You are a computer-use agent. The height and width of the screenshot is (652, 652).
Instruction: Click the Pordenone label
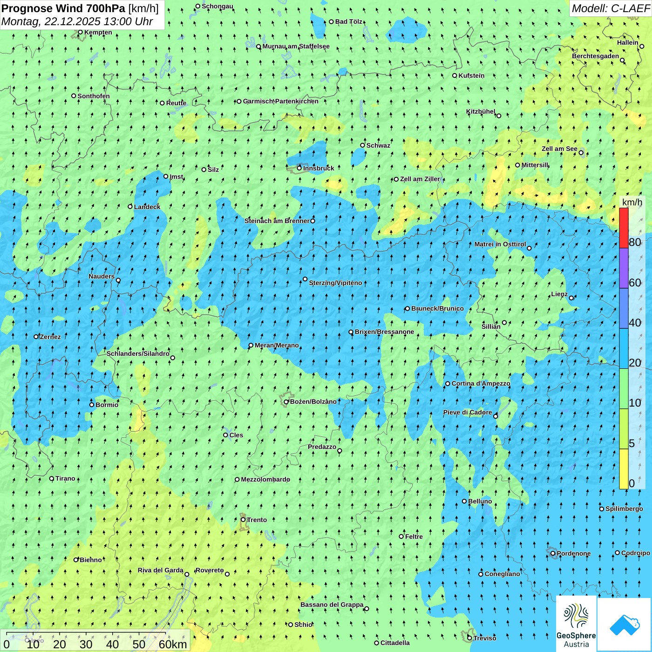(x=573, y=553)
